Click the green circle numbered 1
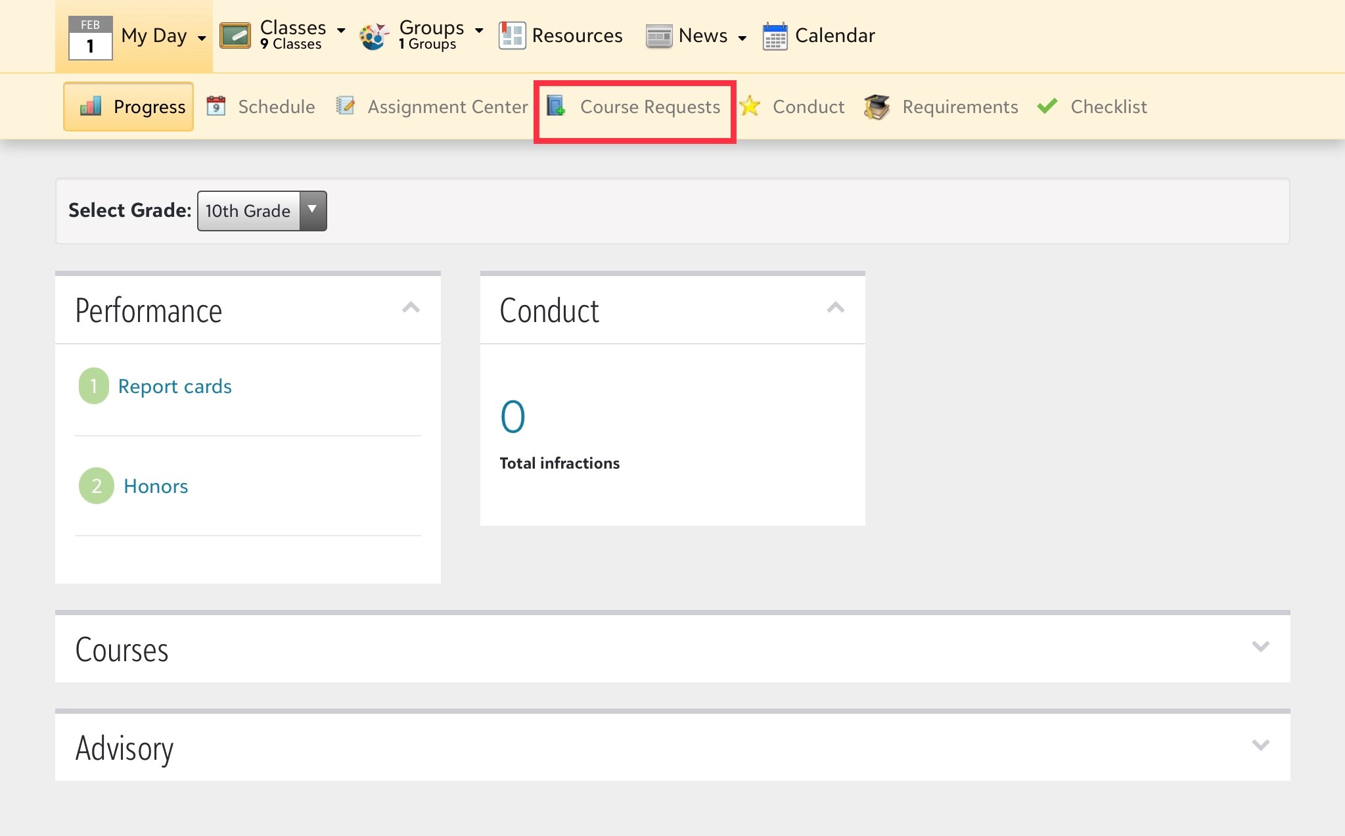 [94, 386]
